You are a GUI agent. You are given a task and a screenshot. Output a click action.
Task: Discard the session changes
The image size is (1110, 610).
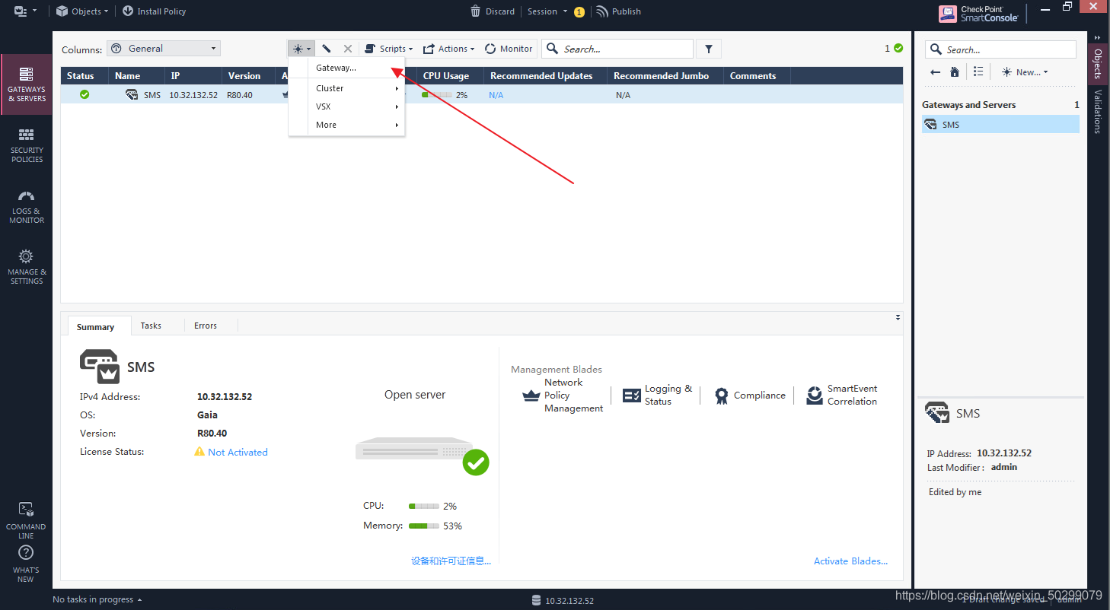(x=492, y=11)
